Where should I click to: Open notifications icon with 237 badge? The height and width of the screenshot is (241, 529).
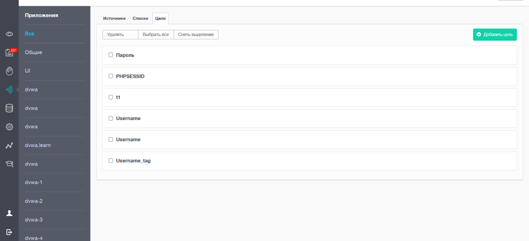click(9, 52)
